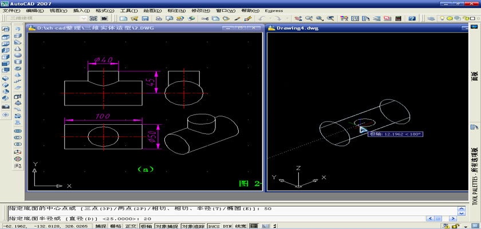Open the Tool Palettes window icon
The image size is (481, 229).
366,18
